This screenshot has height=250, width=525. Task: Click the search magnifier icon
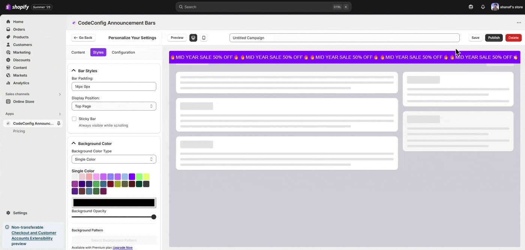181,7
